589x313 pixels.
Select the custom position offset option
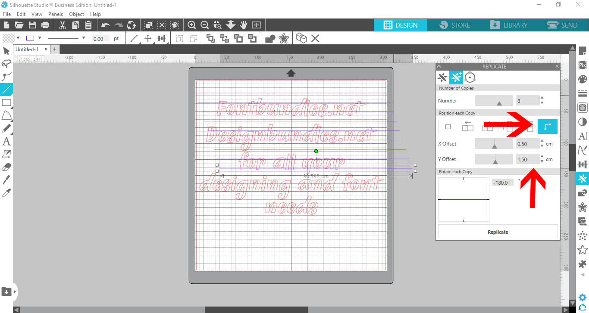pyautogui.click(x=548, y=127)
